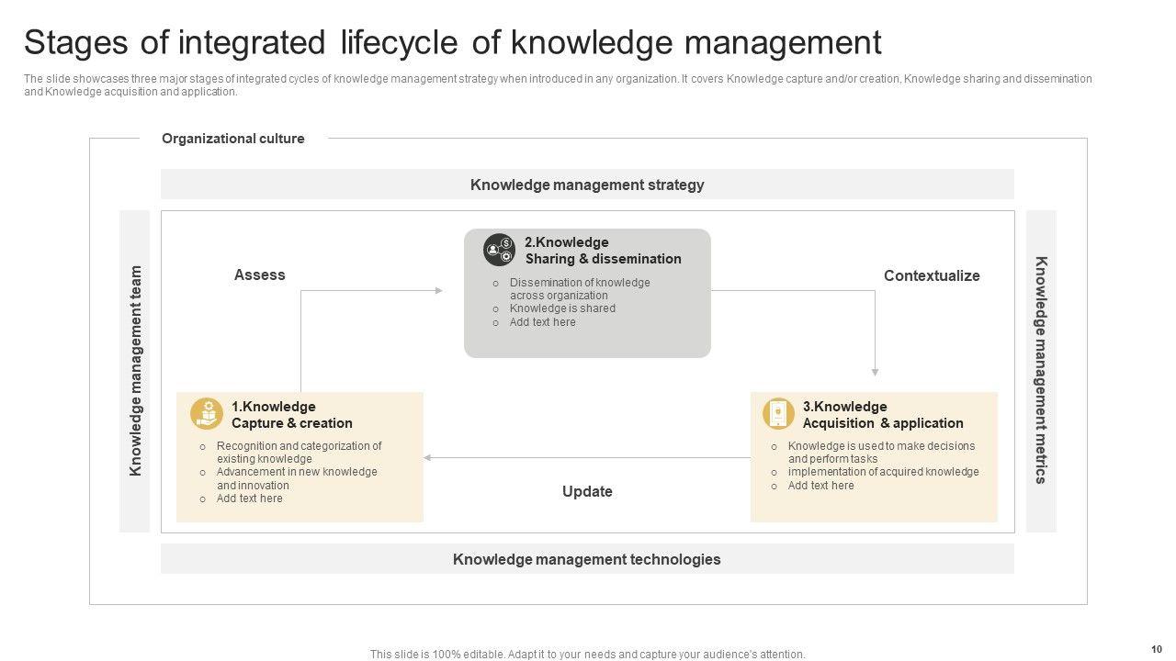
Task: Click slide number 10
Action: [1156, 649]
